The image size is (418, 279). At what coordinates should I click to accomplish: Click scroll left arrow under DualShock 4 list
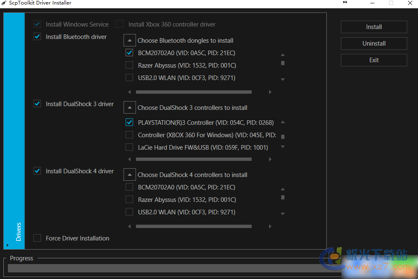coord(129,226)
